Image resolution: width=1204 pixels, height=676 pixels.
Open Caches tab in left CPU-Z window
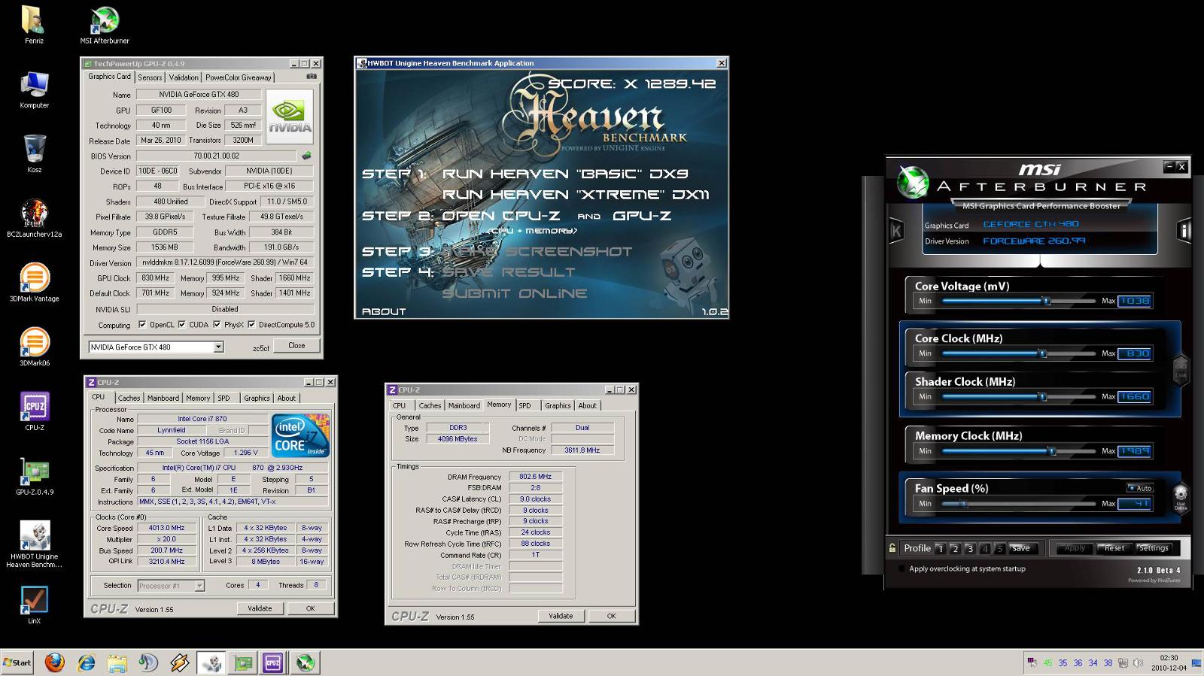point(129,399)
